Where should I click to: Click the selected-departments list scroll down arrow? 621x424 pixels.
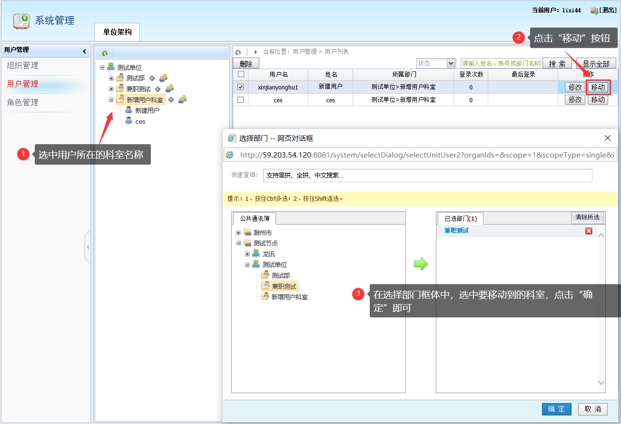(601, 383)
